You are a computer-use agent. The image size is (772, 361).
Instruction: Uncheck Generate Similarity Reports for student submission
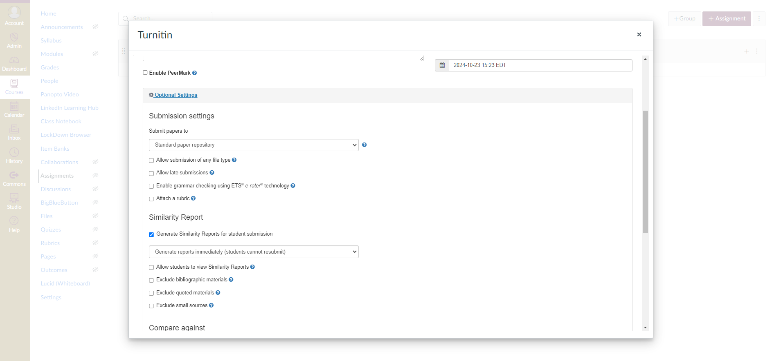151,235
